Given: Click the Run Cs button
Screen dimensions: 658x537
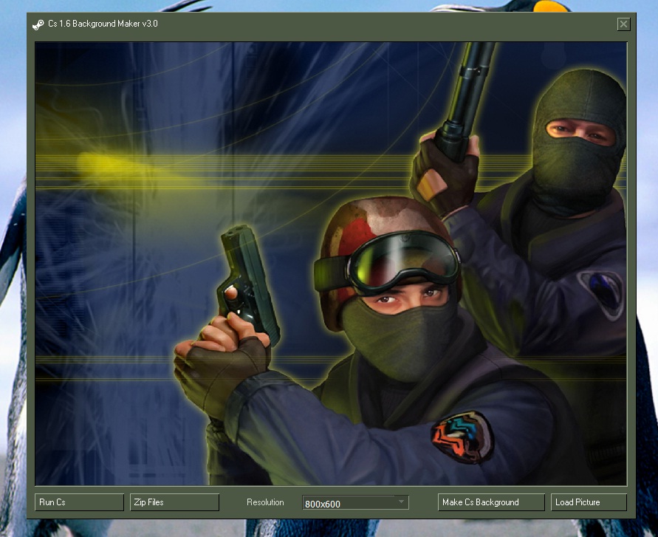Looking at the screenshot, I should tap(79, 502).
